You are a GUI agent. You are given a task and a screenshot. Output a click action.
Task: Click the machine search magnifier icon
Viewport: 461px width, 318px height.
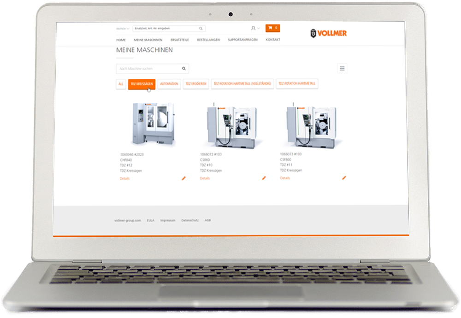183,69
